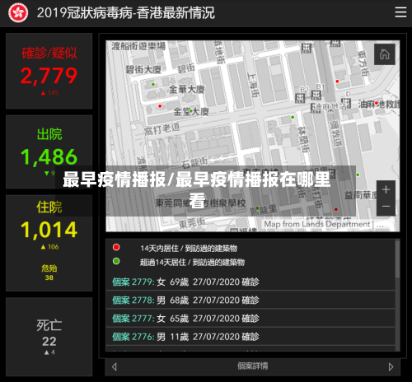This screenshot has width=412, height=382.
Task: Click the 確診/疑似 2,779 card
Action: (x=49, y=71)
